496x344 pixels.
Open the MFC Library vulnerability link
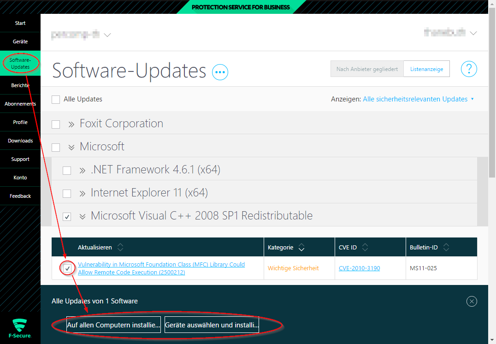[x=161, y=268]
